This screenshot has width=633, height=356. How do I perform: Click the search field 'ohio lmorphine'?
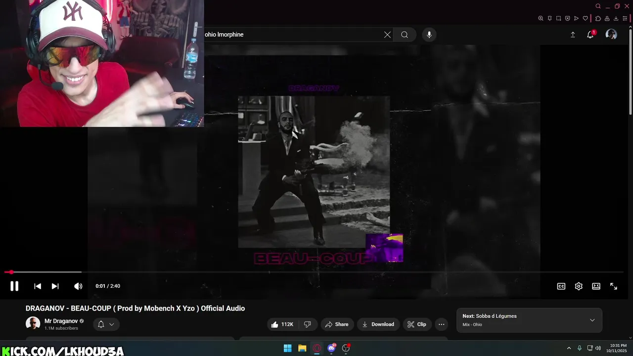292,35
